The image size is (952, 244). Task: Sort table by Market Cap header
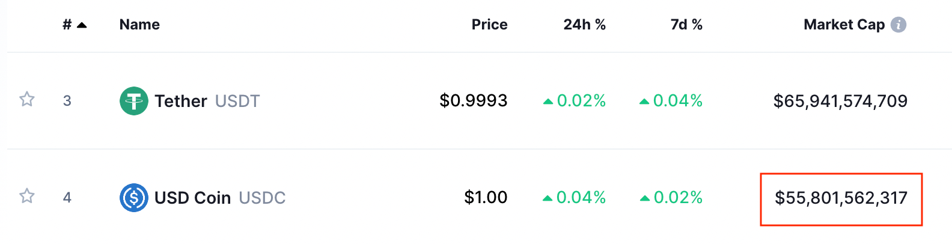point(844,25)
